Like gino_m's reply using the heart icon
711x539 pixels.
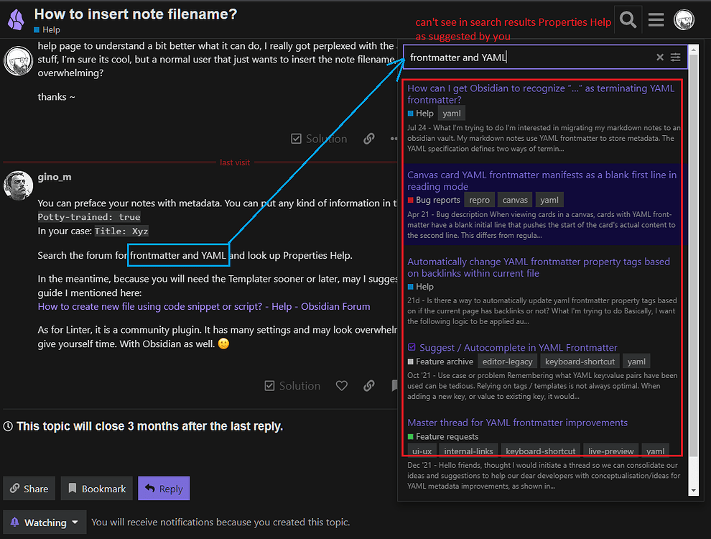pos(342,386)
